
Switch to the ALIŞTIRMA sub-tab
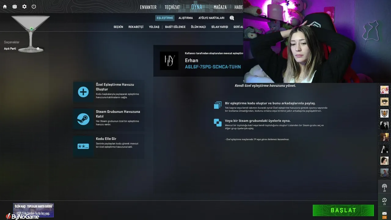186,18
